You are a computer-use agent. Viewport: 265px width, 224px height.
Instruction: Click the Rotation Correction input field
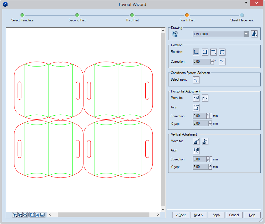click(x=201, y=62)
